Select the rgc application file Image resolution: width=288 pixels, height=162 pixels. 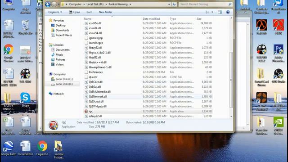tap(148, 111)
